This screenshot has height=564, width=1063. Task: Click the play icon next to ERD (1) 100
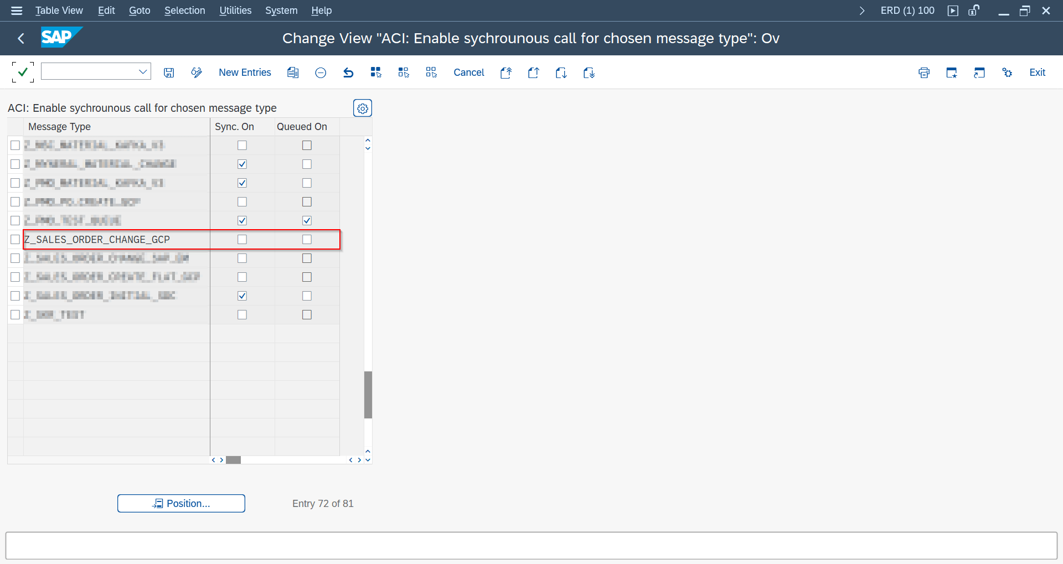pyautogui.click(x=953, y=11)
